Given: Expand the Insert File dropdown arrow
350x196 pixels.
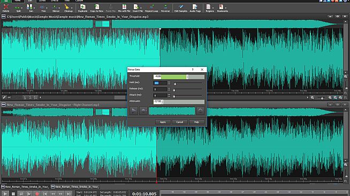Looking at the screenshot, I should pos(141,8).
